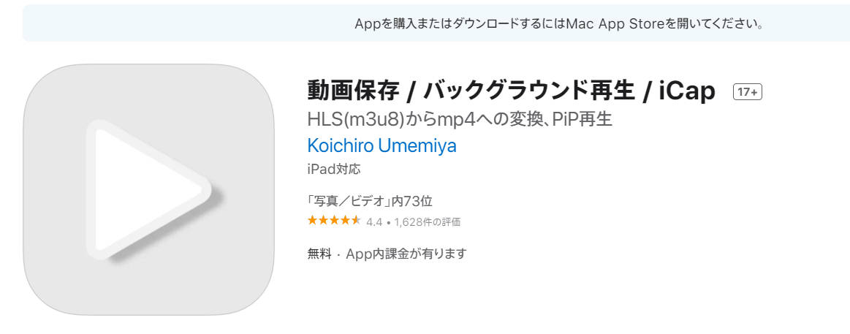Click the orange star rating icons
The width and height of the screenshot is (850, 334).
click(x=334, y=221)
